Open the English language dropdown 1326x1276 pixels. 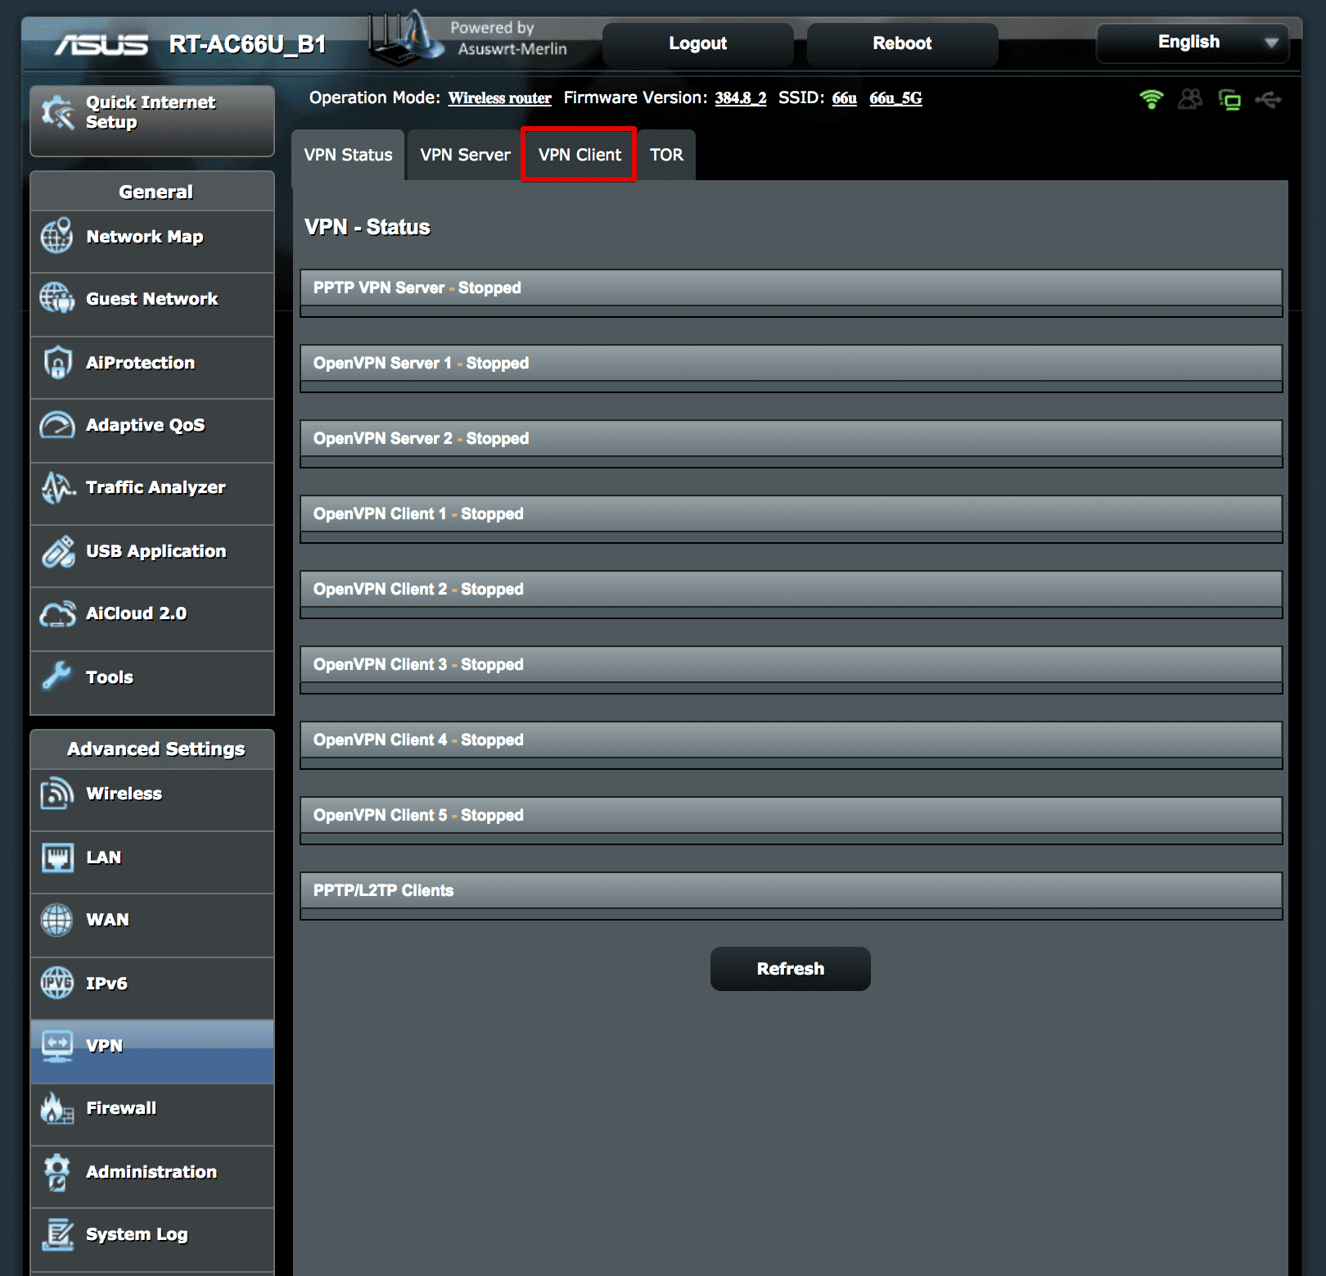click(1192, 43)
